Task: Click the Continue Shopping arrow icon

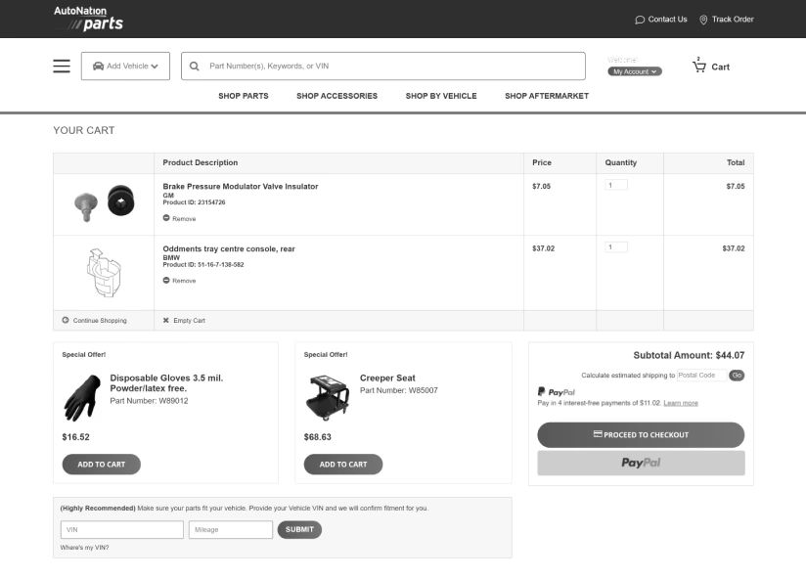Action: 66,320
